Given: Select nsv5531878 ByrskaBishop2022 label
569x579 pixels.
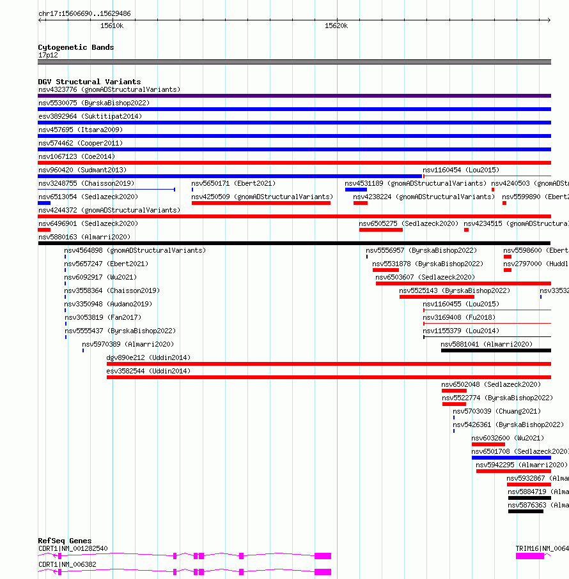Looking at the screenshot, I should 428,264.
